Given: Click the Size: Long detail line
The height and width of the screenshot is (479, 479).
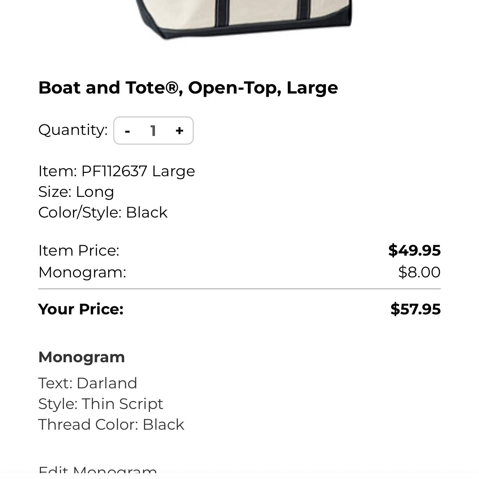Looking at the screenshot, I should click(76, 192).
